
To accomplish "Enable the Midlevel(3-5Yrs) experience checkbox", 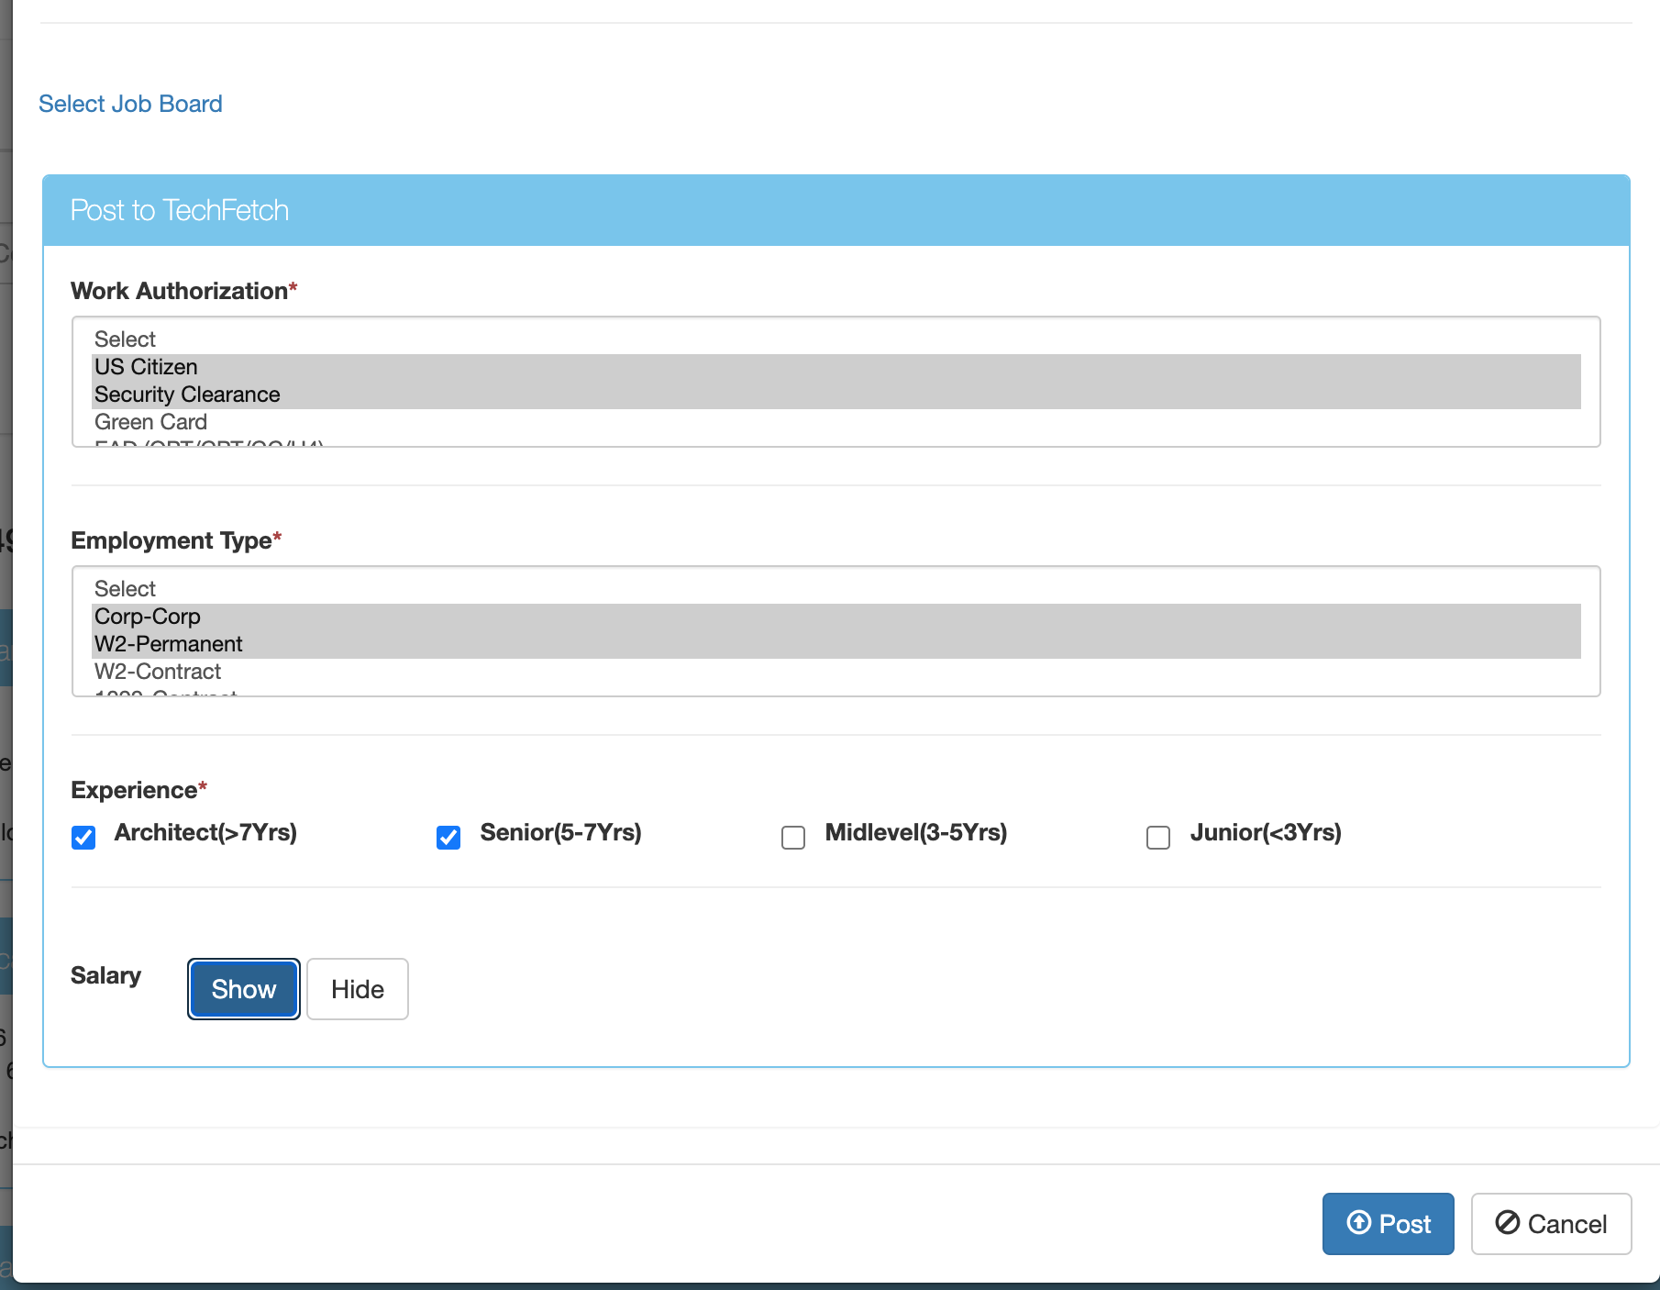I will (793, 837).
